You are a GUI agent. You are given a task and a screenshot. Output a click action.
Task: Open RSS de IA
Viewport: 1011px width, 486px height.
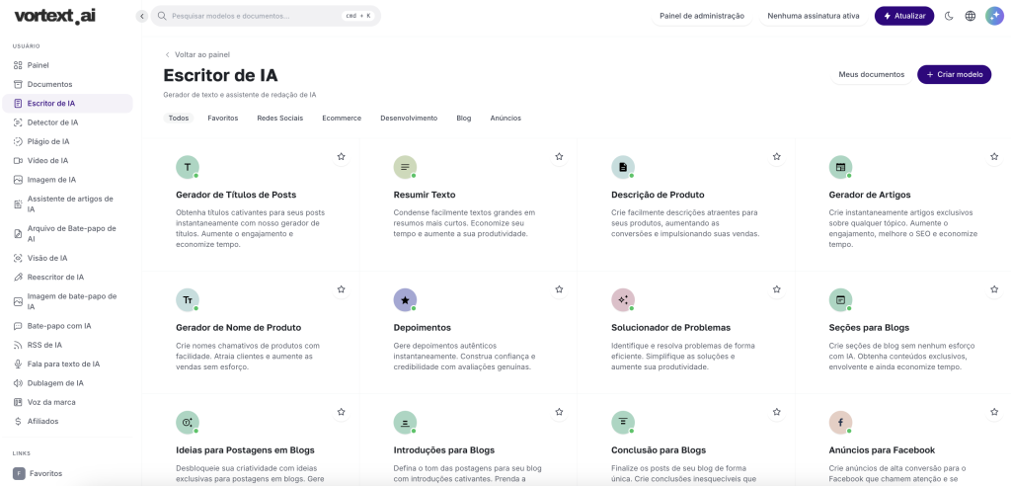tap(67, 345)
